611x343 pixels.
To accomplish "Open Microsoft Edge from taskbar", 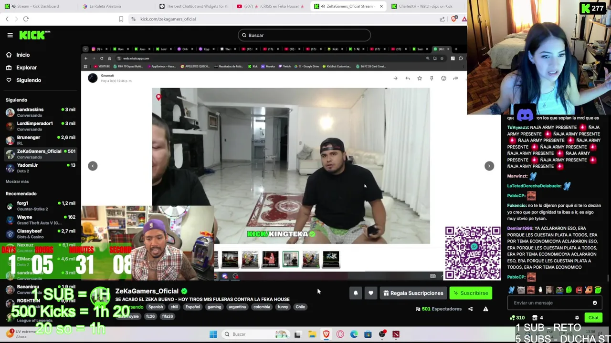I will click(354, 334).
